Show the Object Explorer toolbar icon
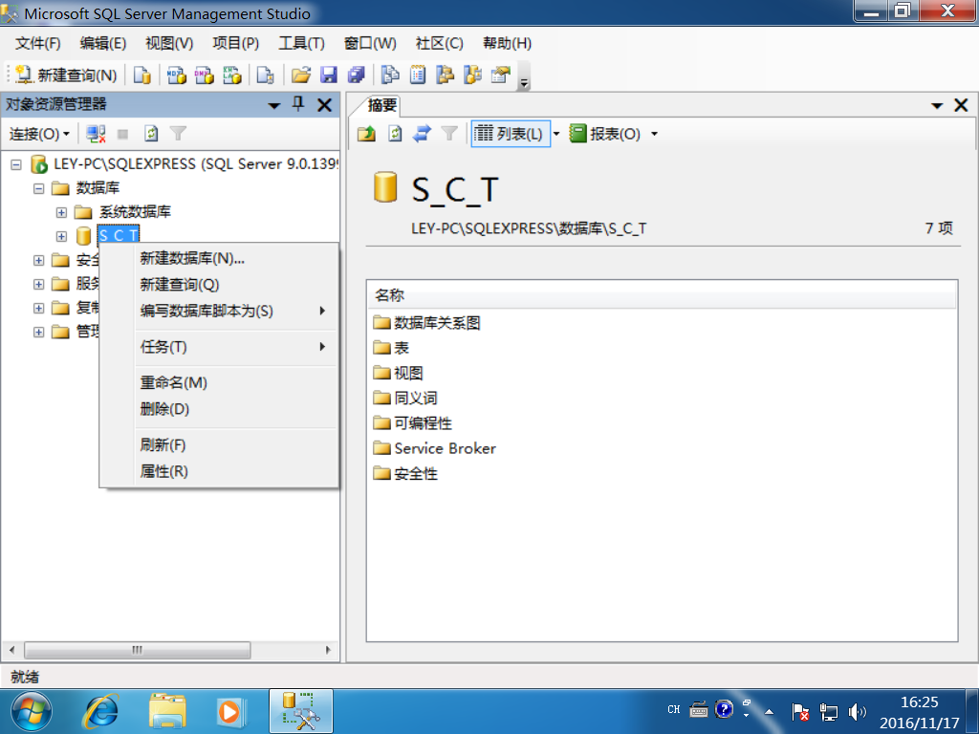This screenshot has width=979, height=734. tap(446, 76)
